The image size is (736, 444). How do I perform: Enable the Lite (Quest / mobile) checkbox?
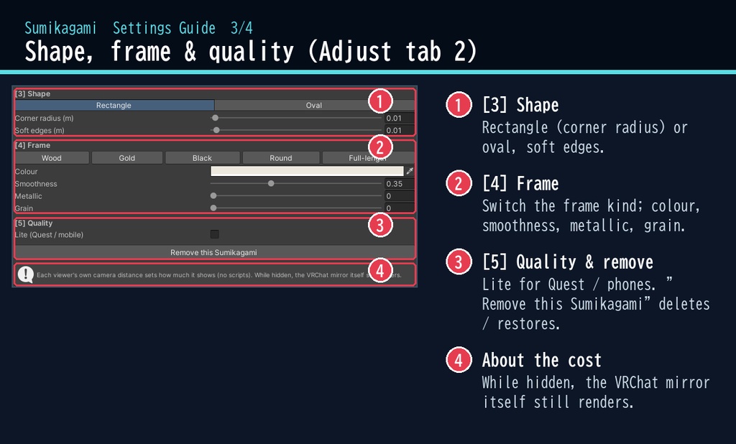tap(214, 234)
